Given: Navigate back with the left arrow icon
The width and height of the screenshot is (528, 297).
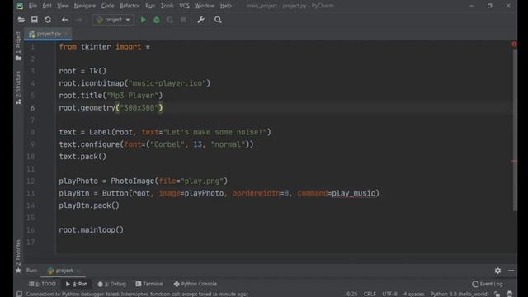Looking at the screenshot, I should click(64, 20).
